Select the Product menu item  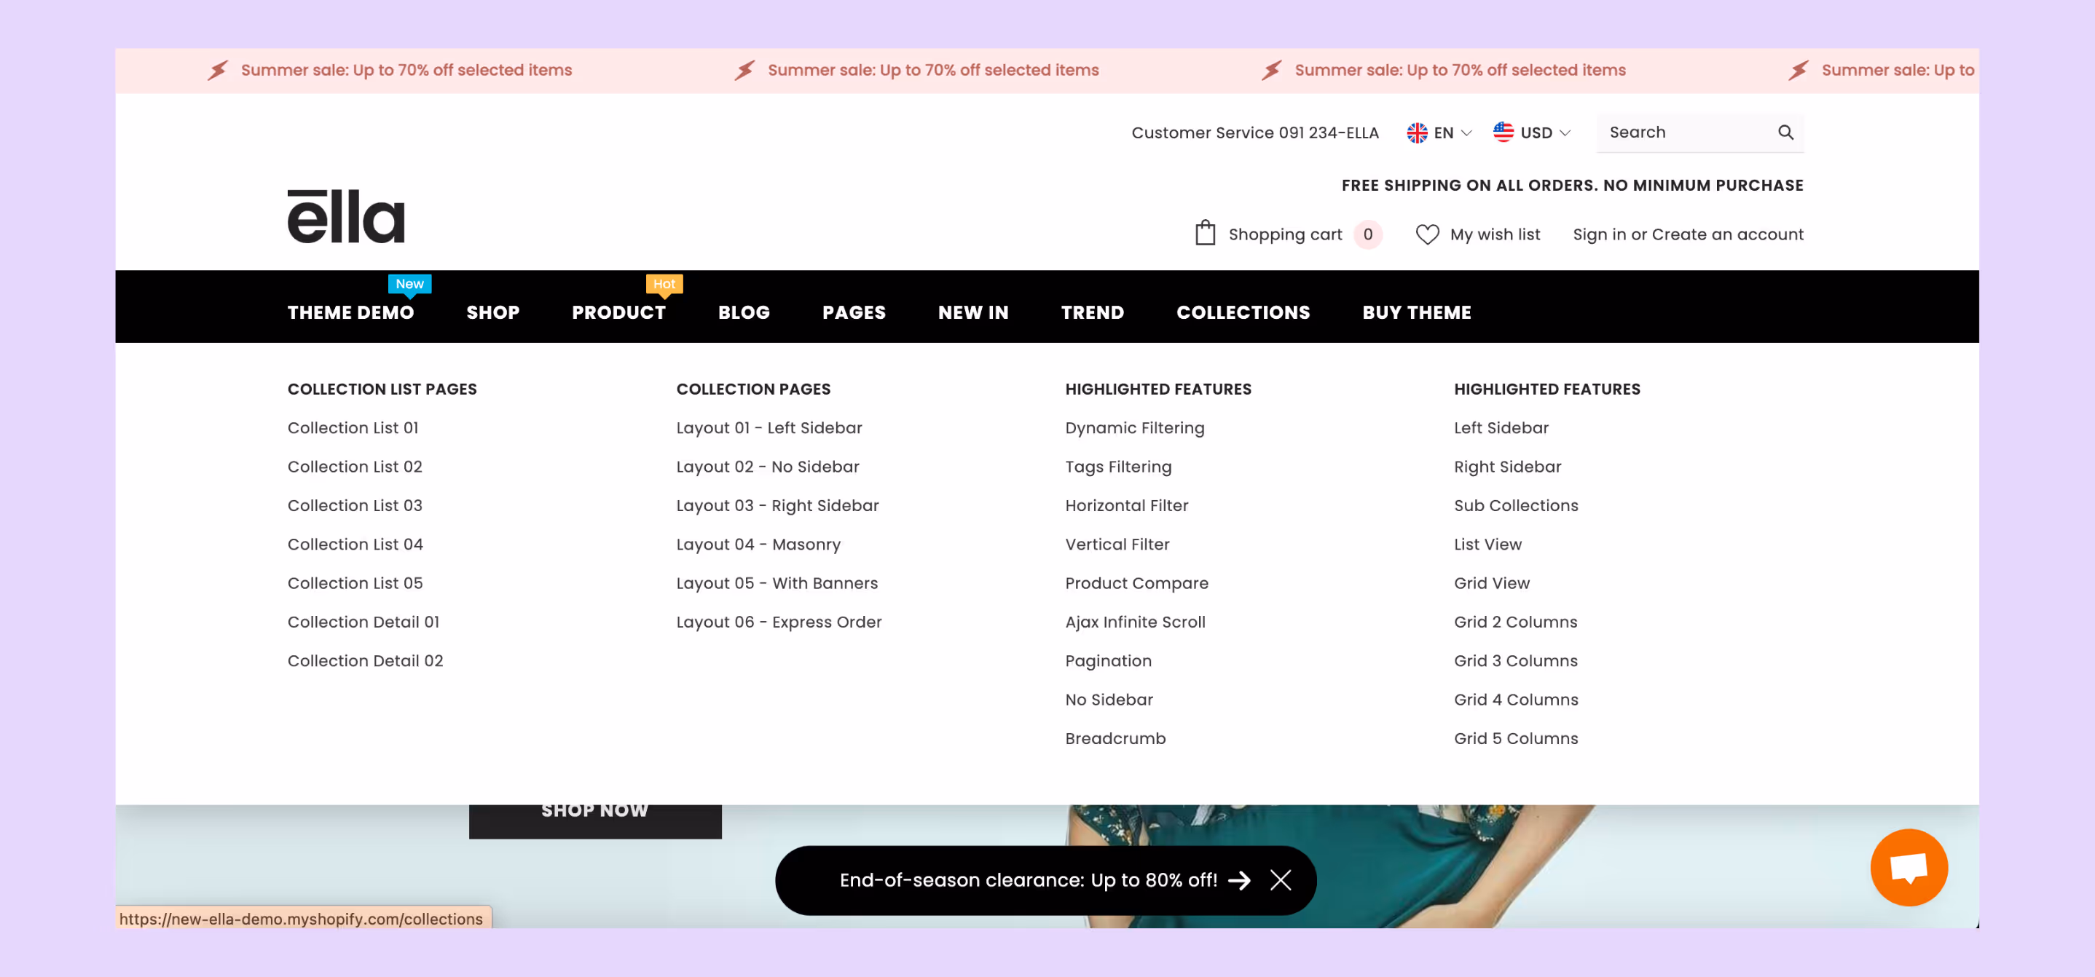(x=618, y=312)
